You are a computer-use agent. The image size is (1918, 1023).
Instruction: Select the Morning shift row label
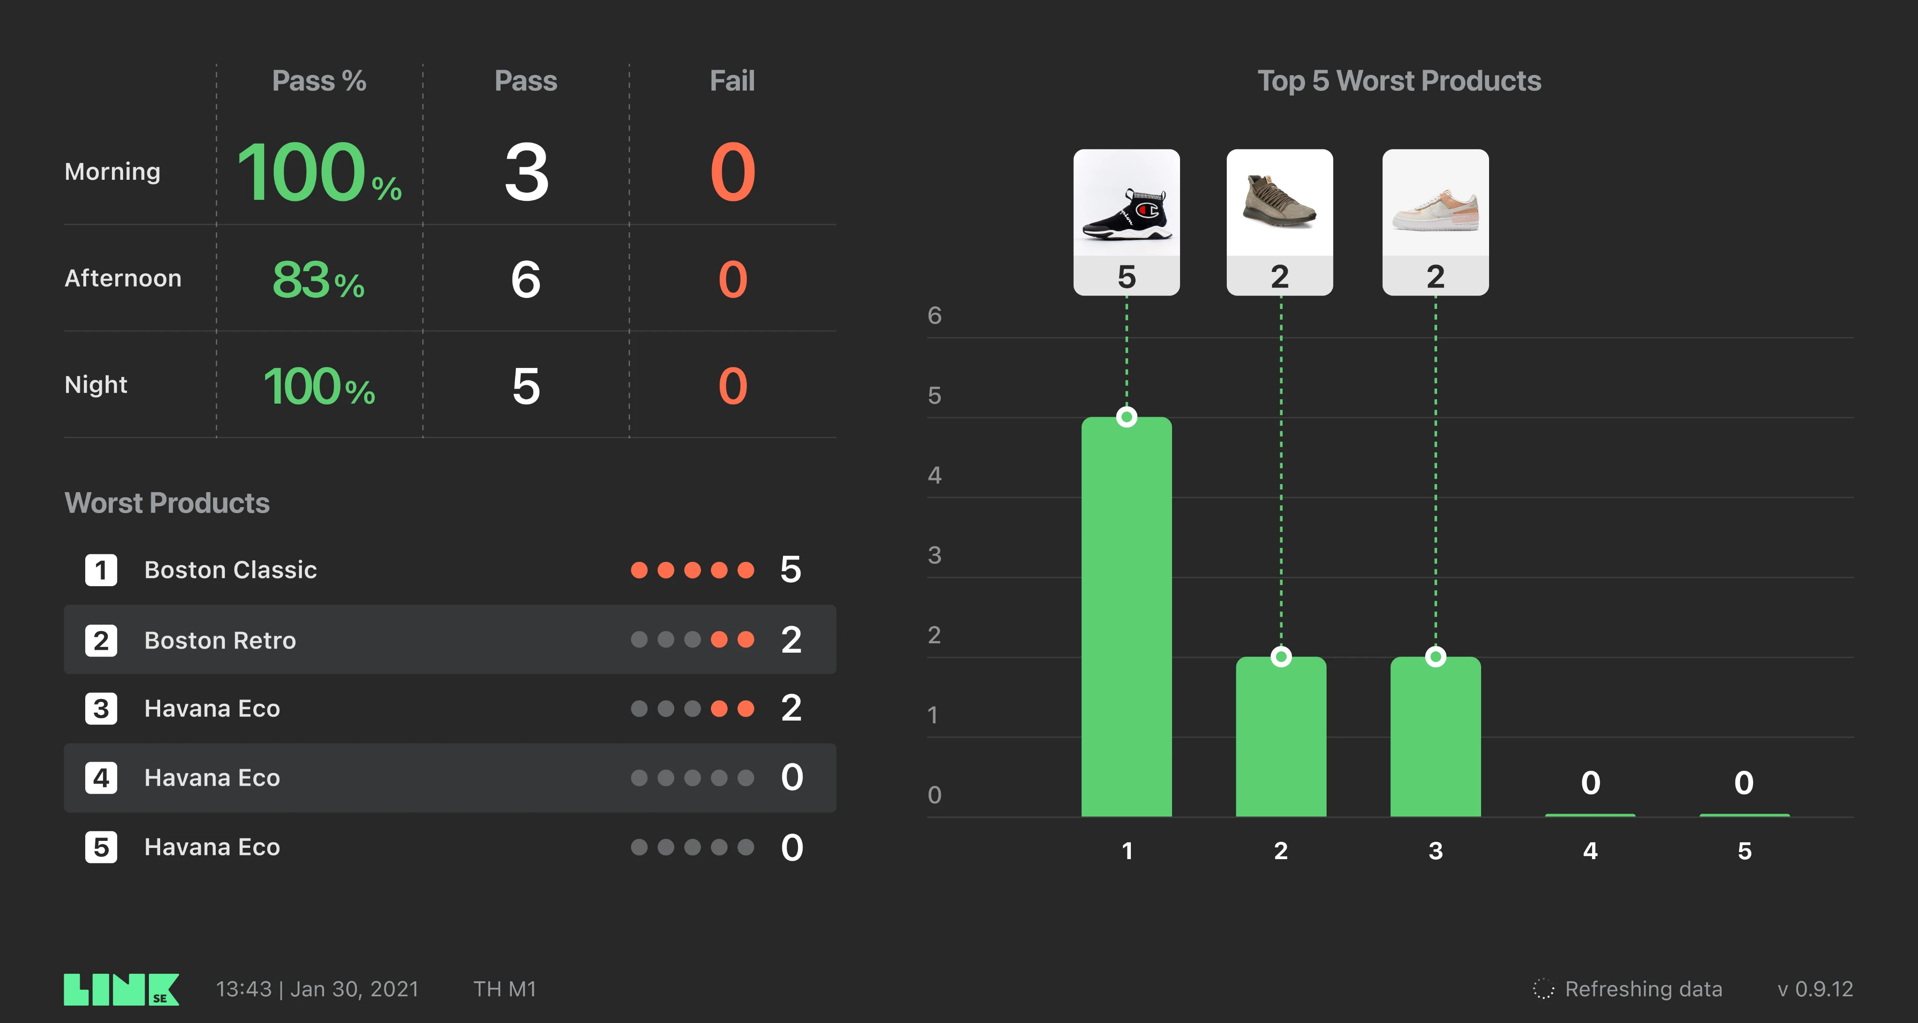pyautogui.click(x=112, y=172)
